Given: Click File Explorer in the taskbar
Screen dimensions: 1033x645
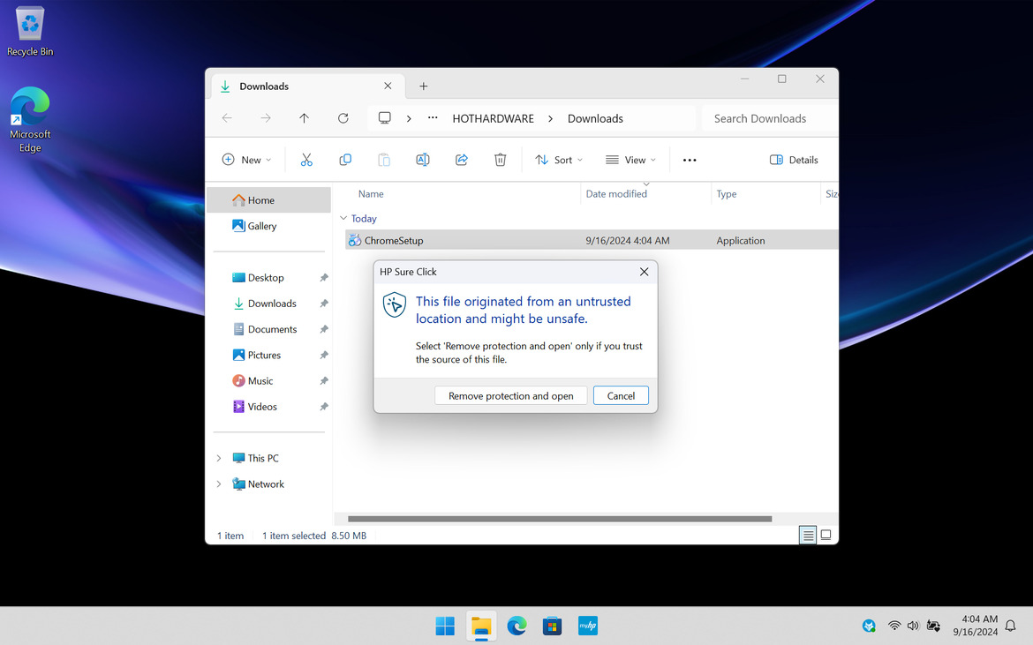Looking at the screenshot, I should click(481, 626).
